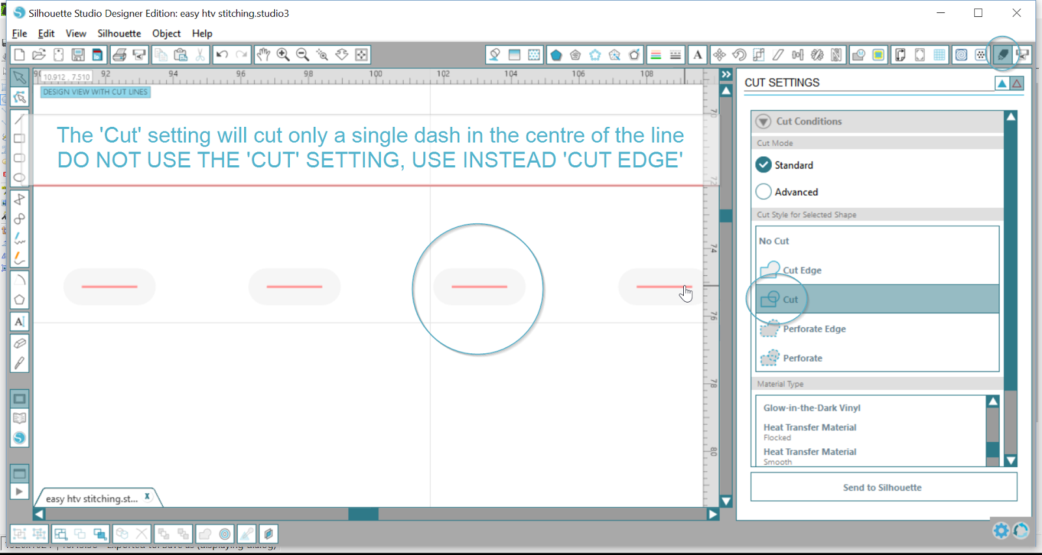
Task: Click horizontal canvas scrollbar thumb
Action: pyautogui.click(x=363, y=514)
